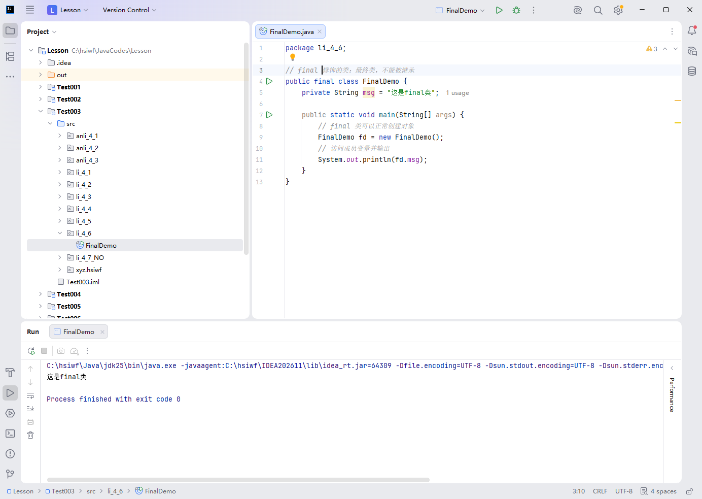Screen dimensions: 702x499
Task: Open the Database tool window
Action: tap(692, 71)
